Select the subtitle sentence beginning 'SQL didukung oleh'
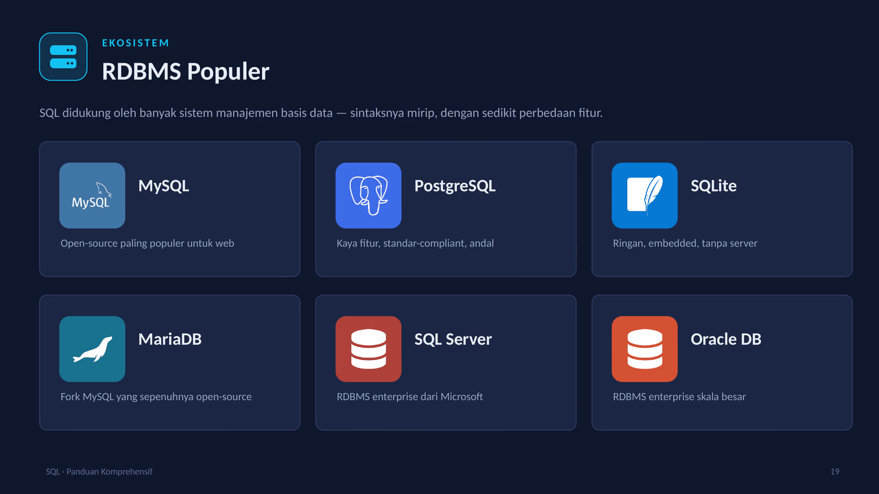This screenshot has width=879, height=494. (x=321, y=113)
